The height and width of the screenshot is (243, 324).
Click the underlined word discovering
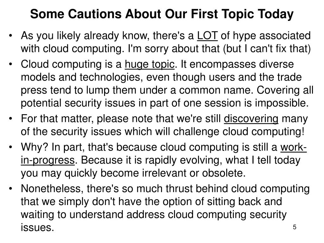pyautogui.click(x=251, y=119)
